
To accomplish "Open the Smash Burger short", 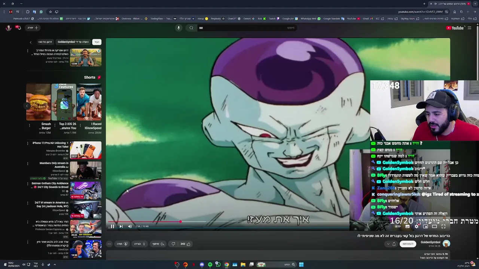I will tap(38, 102).
